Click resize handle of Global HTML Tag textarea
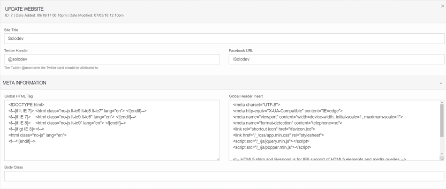 218,159
